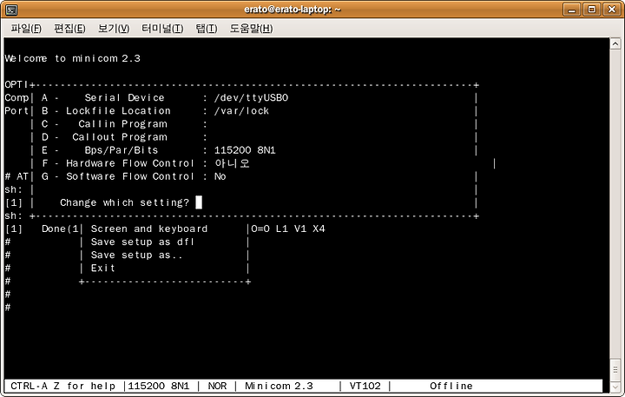The height and width of the screenshot is (397, 625).
Task: Minimize the terminal window
Action: [x=571, y=10]
